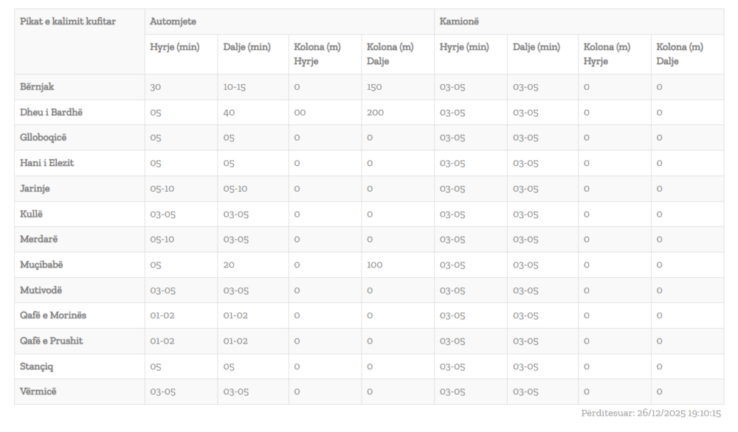Select the Dheu i Bardhë row label

tap(52, 112)
